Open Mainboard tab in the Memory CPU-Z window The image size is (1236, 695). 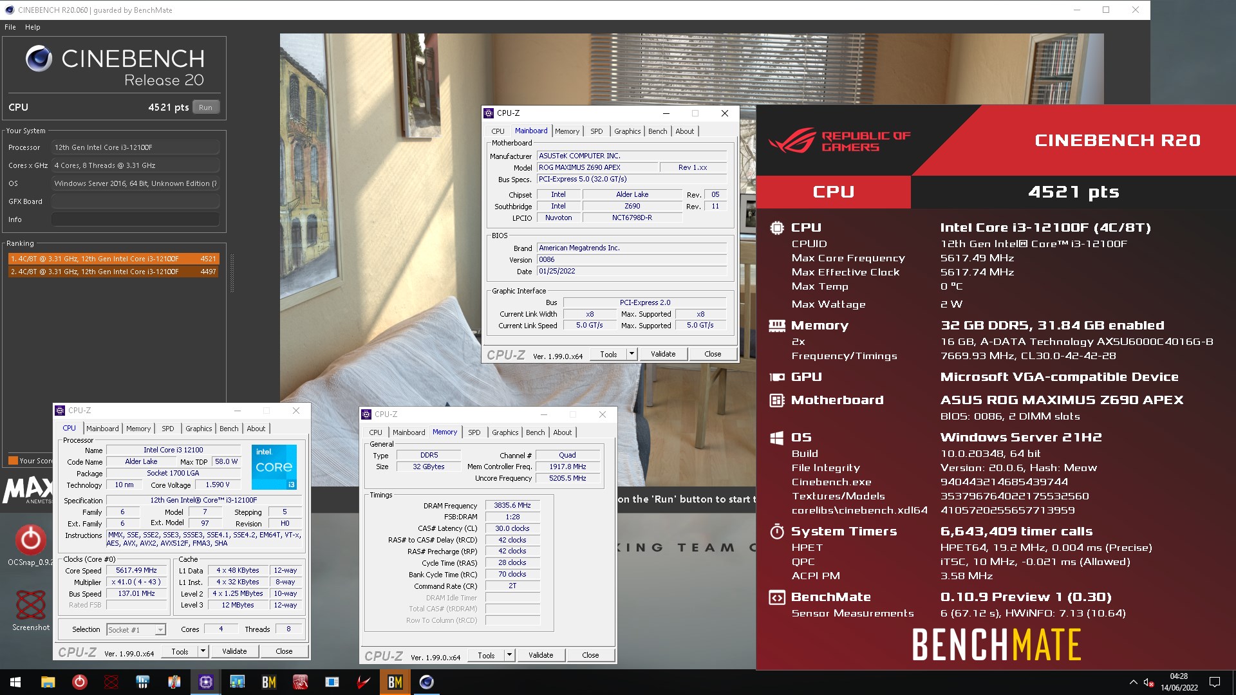pos(409,432)
